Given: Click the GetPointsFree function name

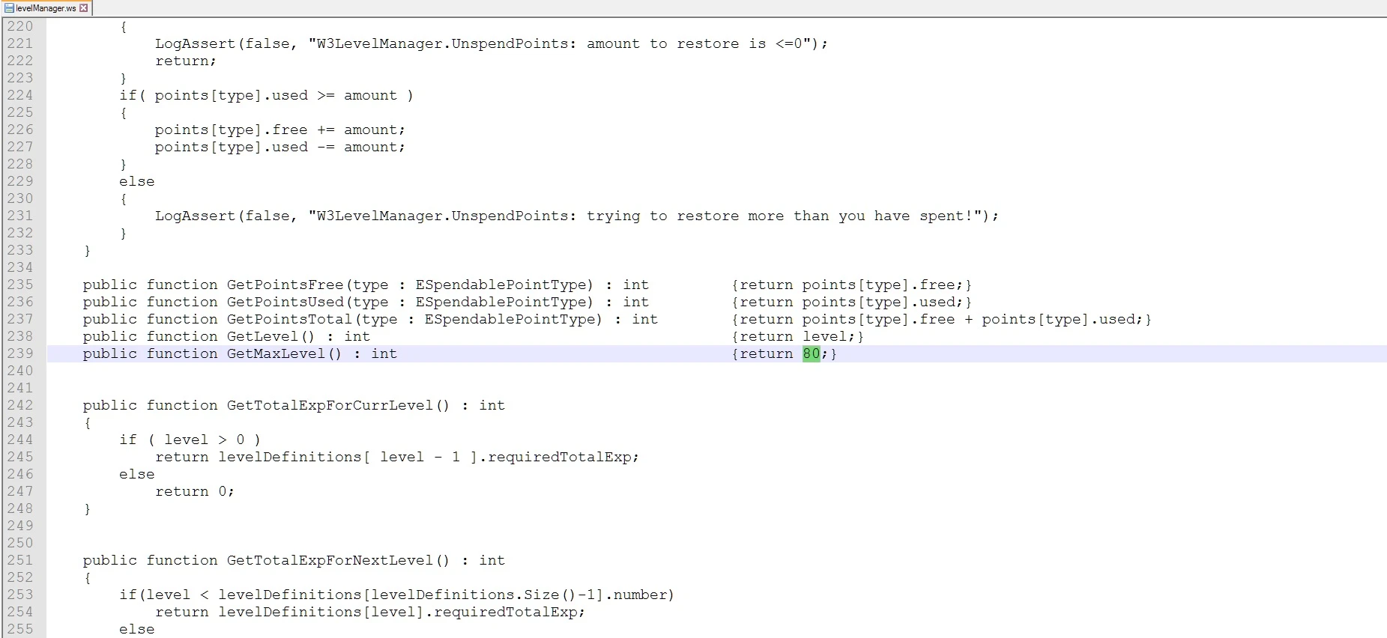Looking at the screenshot, I should [285, 285].
